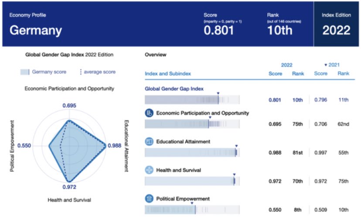Click the Educational Attainment distribution bar
This screenshot has width=361, height=224.
click(192, 152)
